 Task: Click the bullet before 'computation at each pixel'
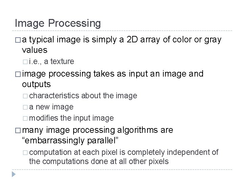26,152
